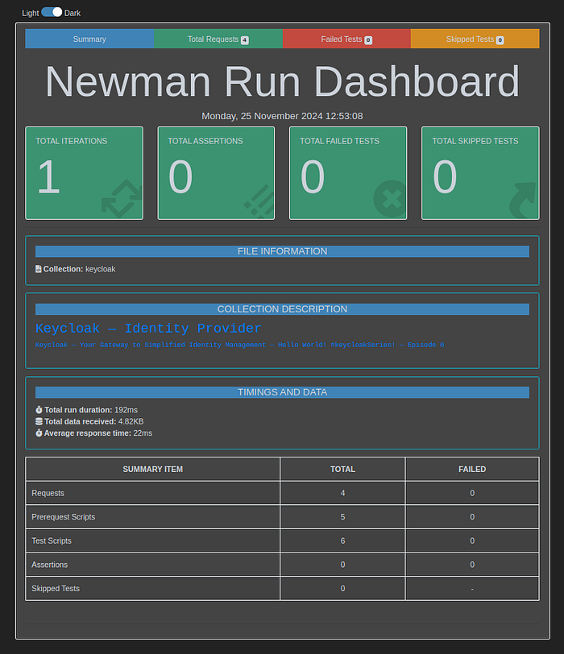Click the Failed Tests count badge

coord(368,40)
